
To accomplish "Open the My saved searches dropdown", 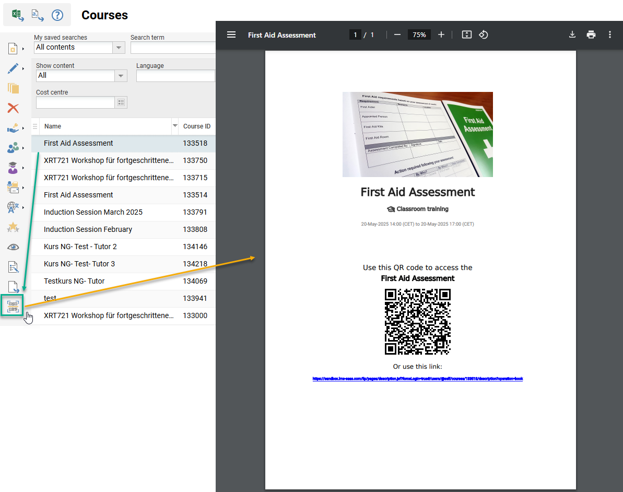I will [119, 47].
